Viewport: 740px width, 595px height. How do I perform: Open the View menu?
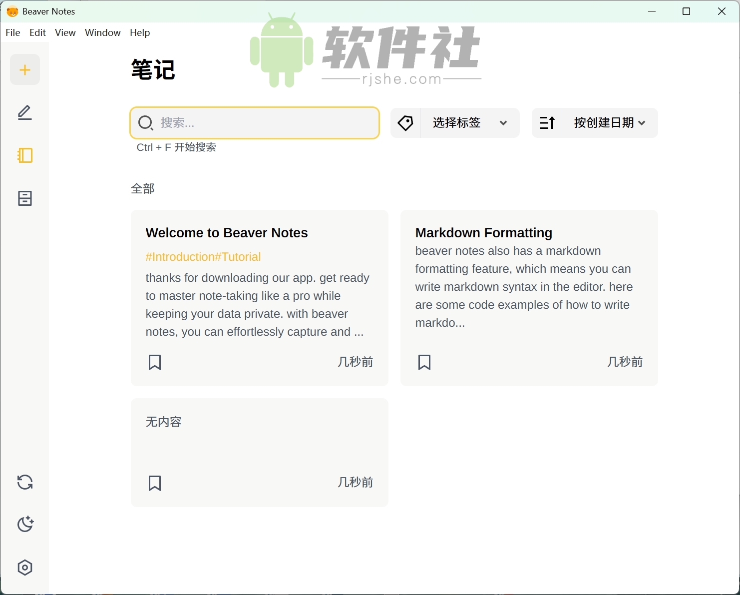65,32
